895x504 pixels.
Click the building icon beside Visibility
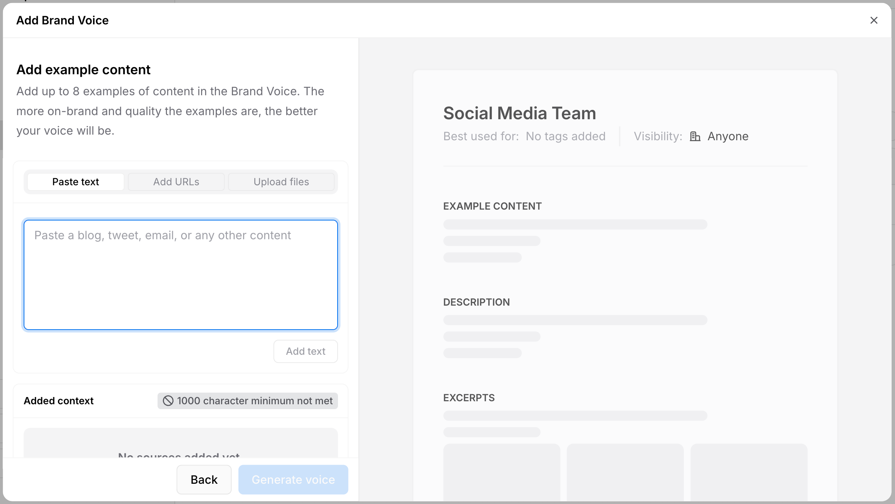(695, 136)
